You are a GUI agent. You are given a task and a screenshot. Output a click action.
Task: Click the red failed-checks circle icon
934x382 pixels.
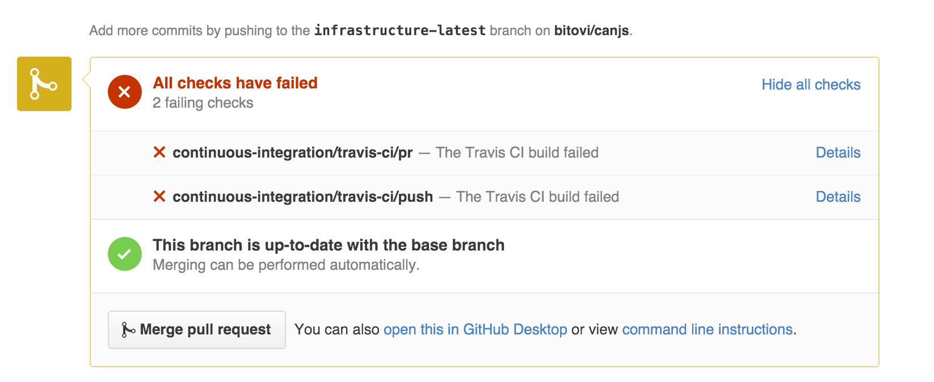[x=125, y=92]
